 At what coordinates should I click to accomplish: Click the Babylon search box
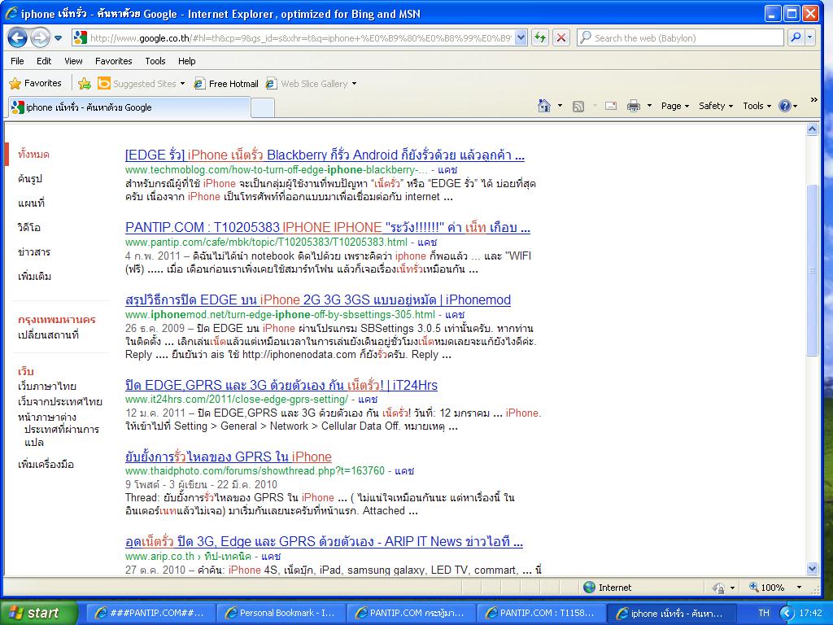point(681,37)
